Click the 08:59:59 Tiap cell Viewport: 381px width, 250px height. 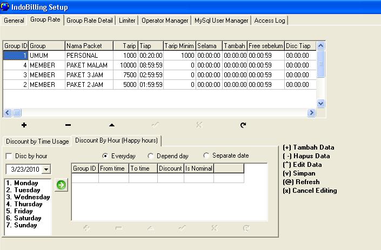(151, 65)
